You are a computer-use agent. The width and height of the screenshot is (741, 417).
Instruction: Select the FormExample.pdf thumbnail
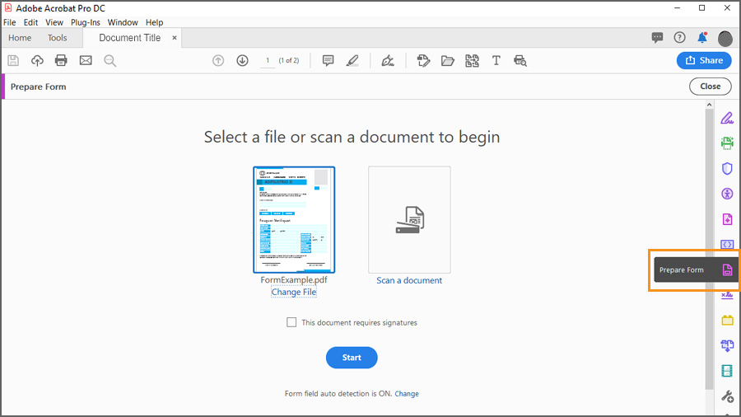294,219
